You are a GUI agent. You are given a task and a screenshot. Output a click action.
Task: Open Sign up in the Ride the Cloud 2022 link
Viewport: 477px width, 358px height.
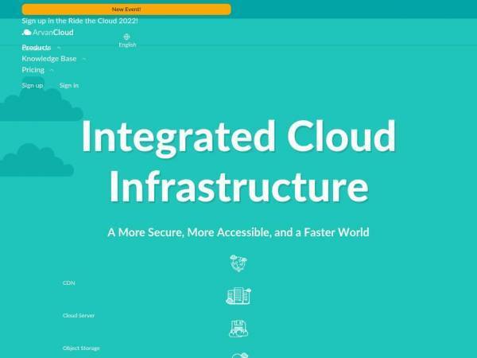click(x=79, y=21)
